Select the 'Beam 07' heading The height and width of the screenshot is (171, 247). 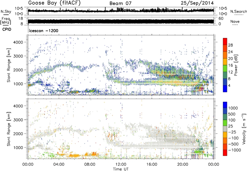[x=120, y=3]
